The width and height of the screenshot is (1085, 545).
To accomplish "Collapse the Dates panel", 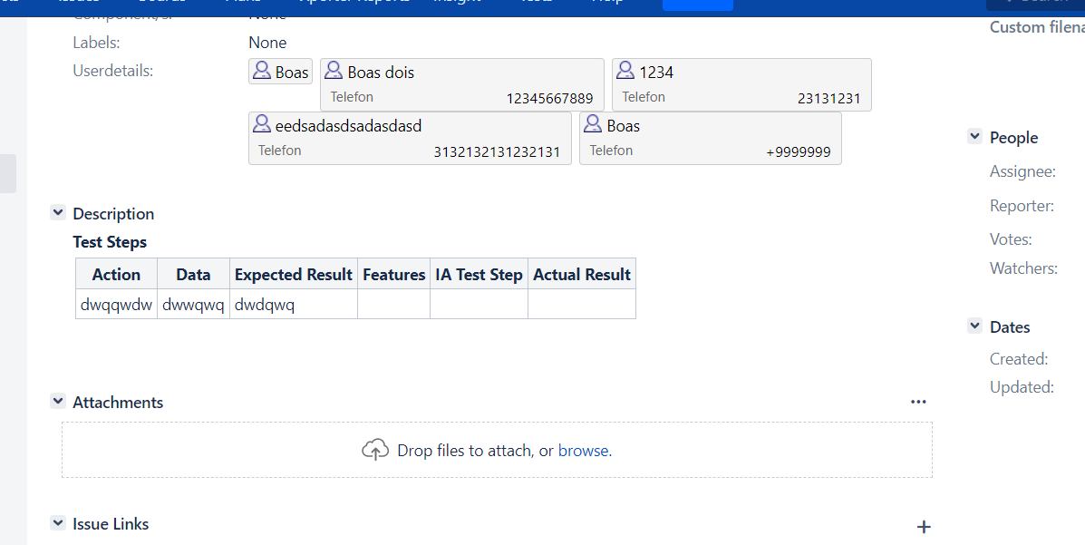I will click(x=974, y=326).
